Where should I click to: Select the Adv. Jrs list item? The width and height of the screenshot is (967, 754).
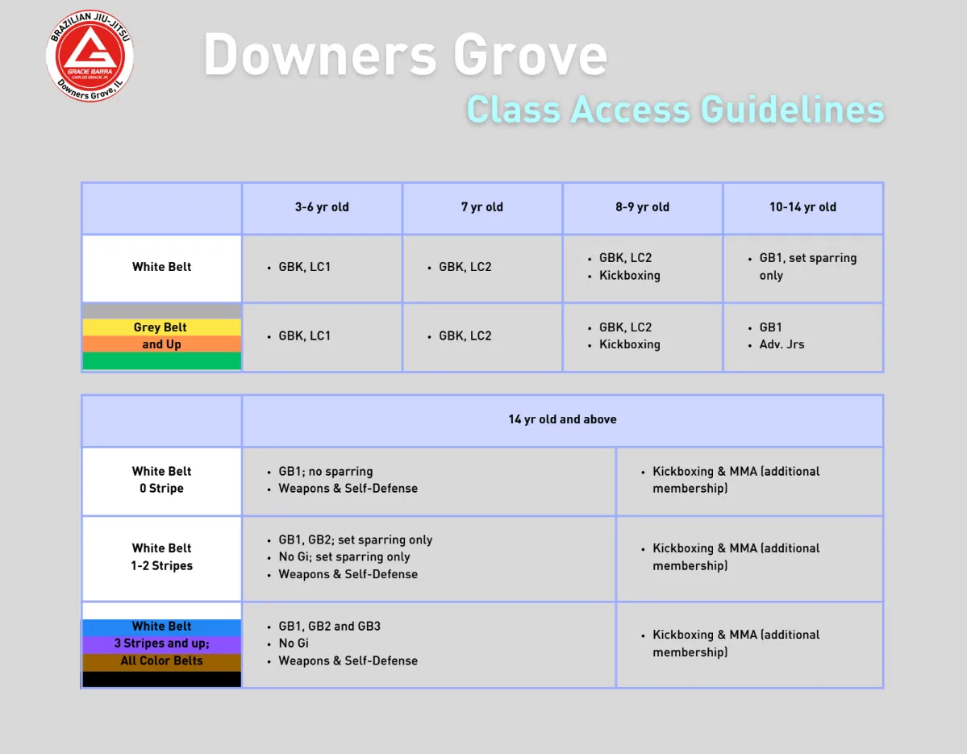click(x=781, y=344)
